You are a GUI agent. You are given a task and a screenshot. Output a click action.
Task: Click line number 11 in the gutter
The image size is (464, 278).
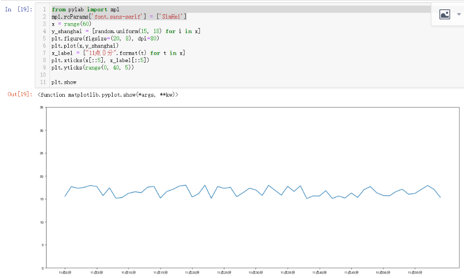tap(43, 82)
